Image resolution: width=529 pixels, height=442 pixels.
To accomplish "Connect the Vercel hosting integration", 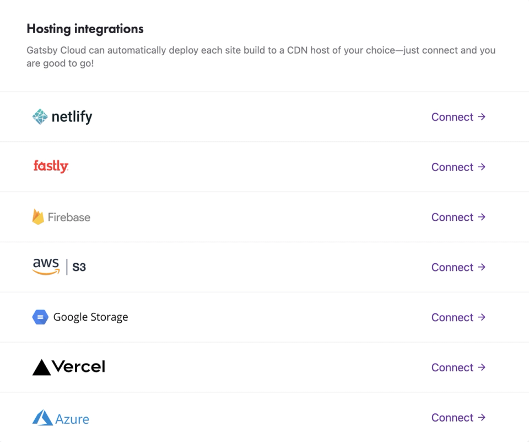I will tap(458, 368).
